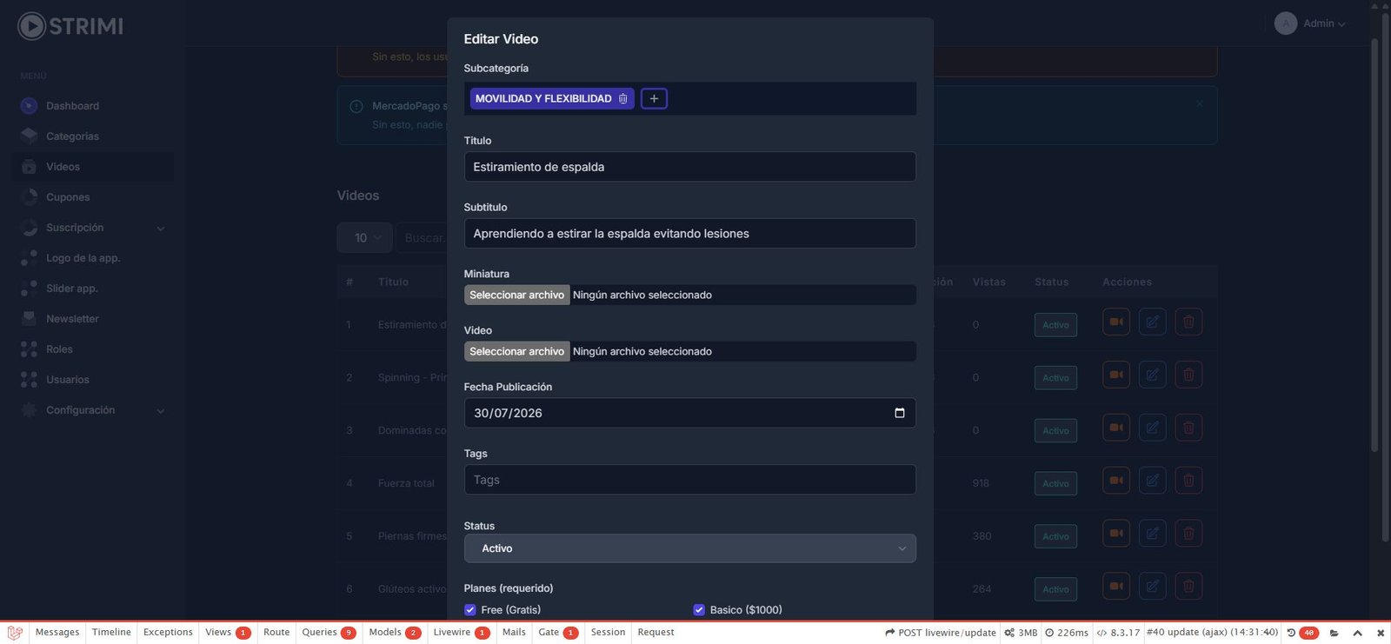Minimize the debugbar with the up chevron
1391x644 pixels.
click(x=1358, y=633)
